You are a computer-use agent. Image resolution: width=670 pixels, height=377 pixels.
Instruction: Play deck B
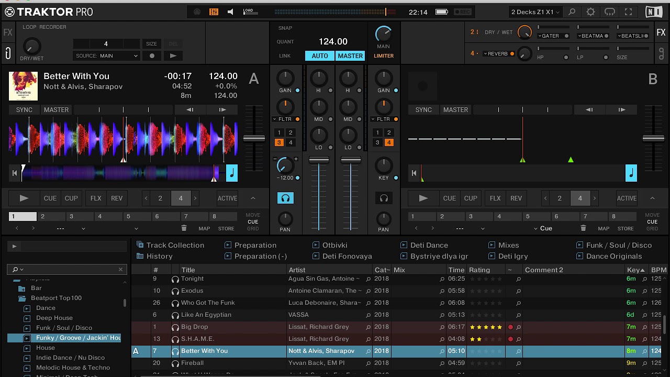coord(423,198)
